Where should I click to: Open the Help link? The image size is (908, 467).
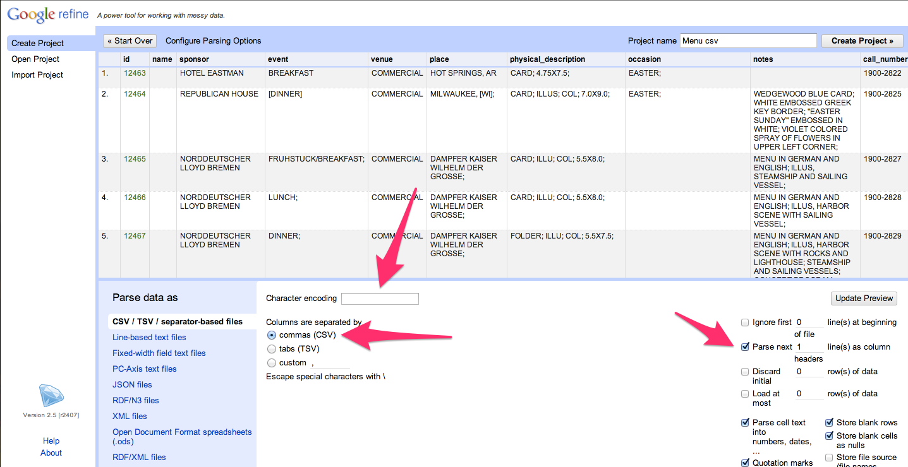[51, 441]
